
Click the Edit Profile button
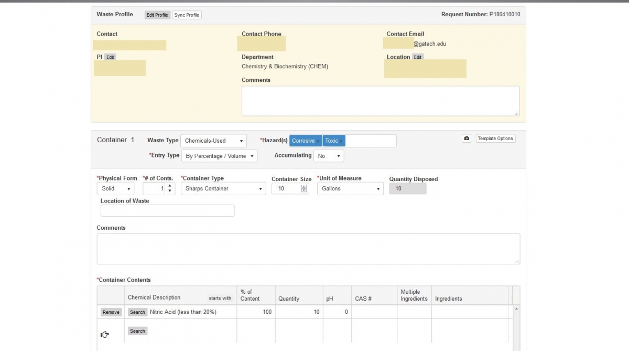click(157, 15)
